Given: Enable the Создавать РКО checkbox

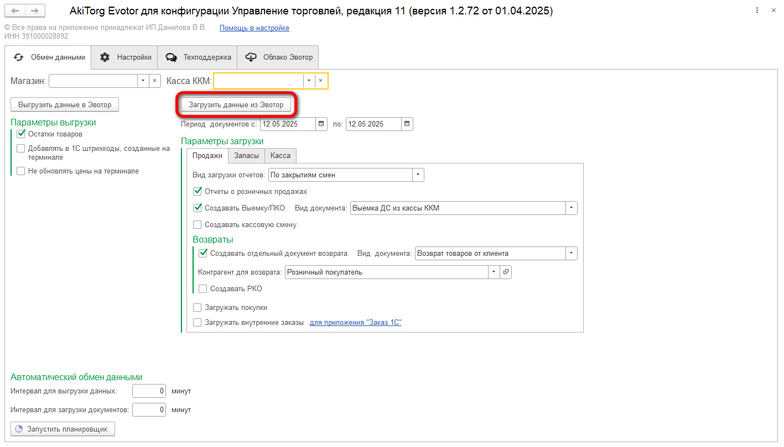Looking at the screenshot, I should point(203,288).
